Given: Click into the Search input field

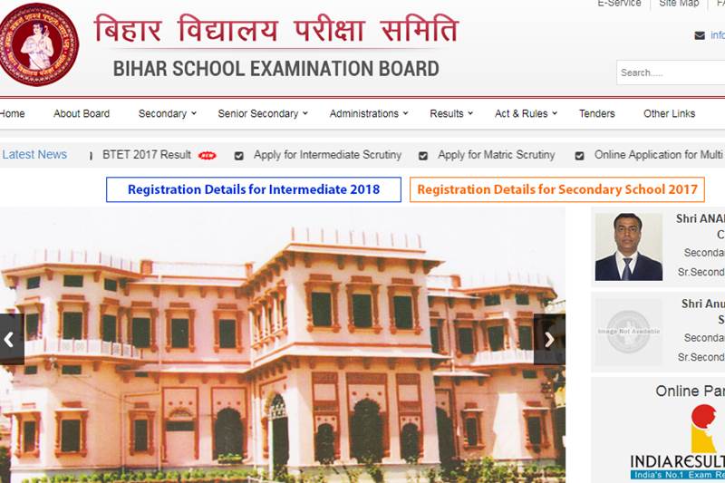Looking at the screenshot, I should pyautogui.click(x=671, y=72).
